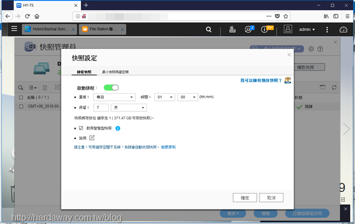The height and width of the screenshot is (224, 355).
Task: Select the 最小快照保證空間 tab
Action: click(115, 72)
